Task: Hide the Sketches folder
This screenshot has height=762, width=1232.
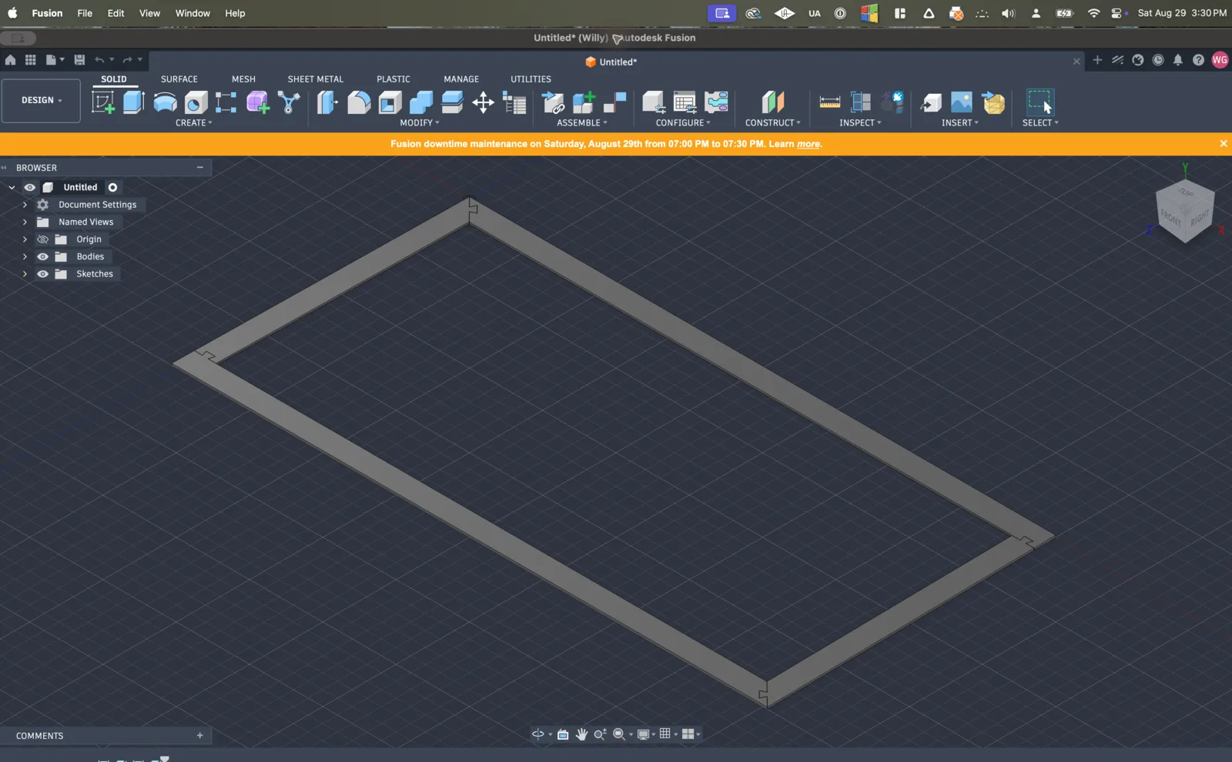Action: [x=42, y=274]
